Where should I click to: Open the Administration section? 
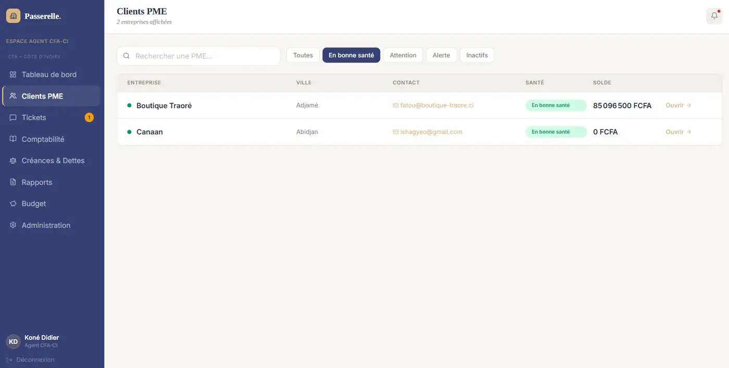click(51, 225)
